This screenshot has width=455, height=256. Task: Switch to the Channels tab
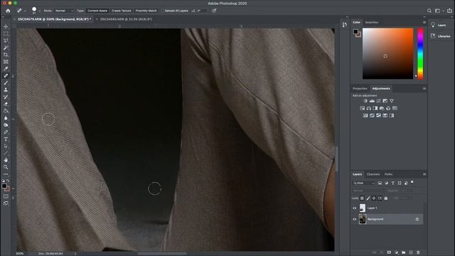(x=373, y=174)
